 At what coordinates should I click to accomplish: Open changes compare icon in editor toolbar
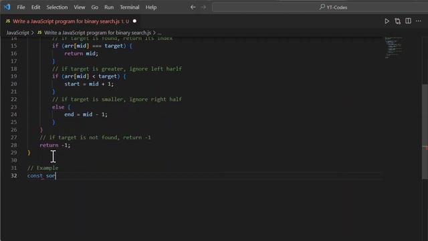click(397, 21)
